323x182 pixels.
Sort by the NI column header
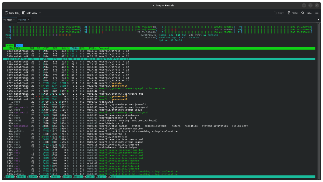38,48
